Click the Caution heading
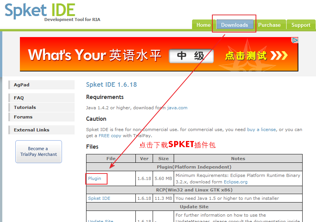The width and height of the screenshot is (316, 222). click(x=96, y=119)
